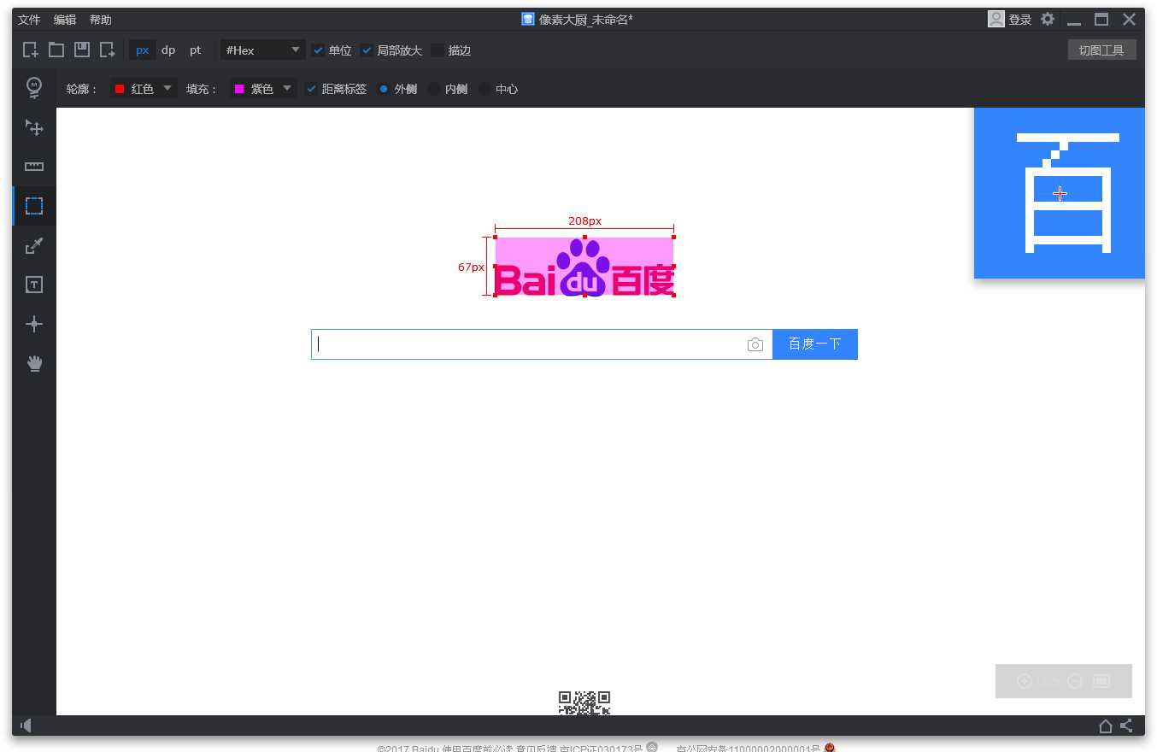Select the rectangle region measure tool
Screen dimensions: 1157x752
pyautogui.click(x=34, y=206)
